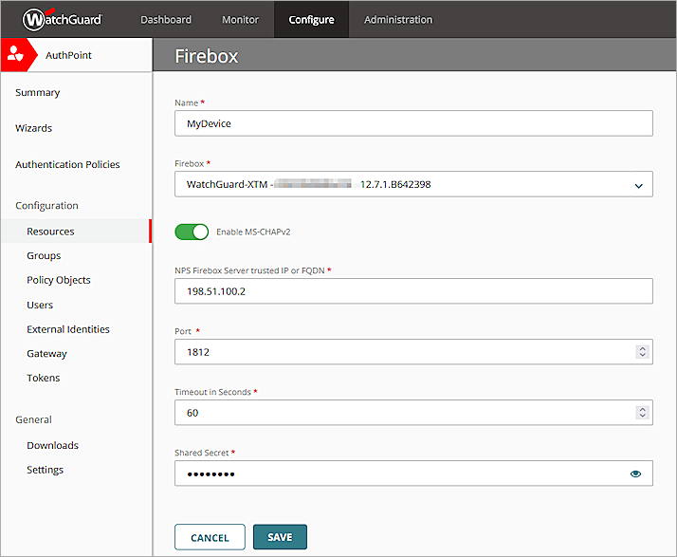Viewport: 677px width, 557px height.
Task: Open External Identities page
Action: click(x=68, y=329)
